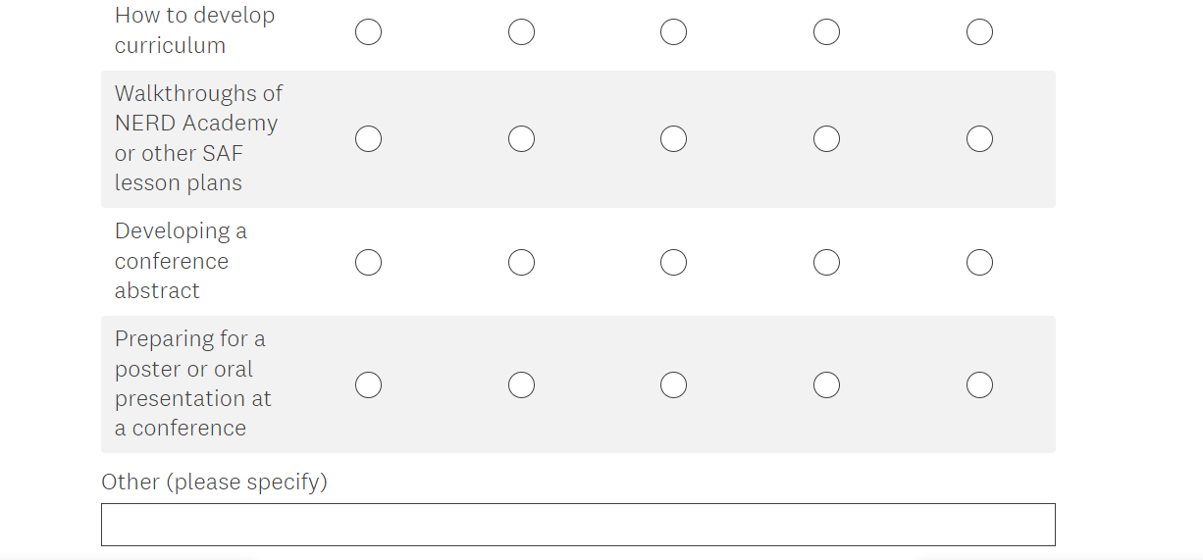Screen dimensions: 1203x560
Task: Pick middle radio for Developing a conference abstract
Action: [x=673, y=263]
